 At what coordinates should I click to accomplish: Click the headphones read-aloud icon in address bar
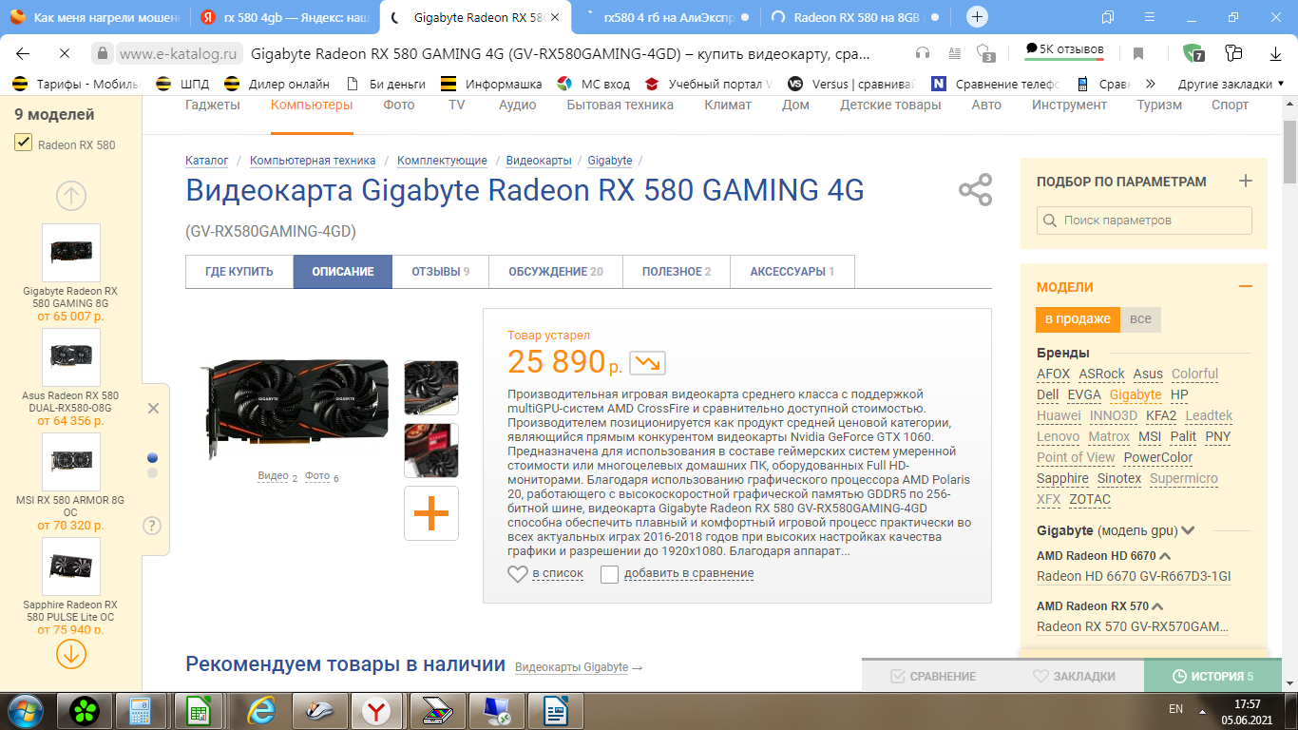tap(922, 53)
